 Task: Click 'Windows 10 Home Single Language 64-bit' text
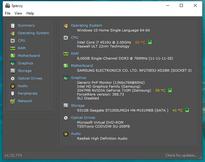tap(113, 30)
